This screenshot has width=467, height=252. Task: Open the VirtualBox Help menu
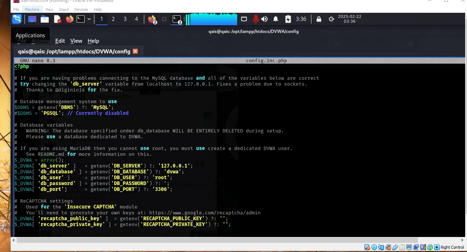coord(98,10)
